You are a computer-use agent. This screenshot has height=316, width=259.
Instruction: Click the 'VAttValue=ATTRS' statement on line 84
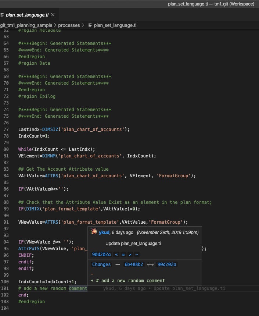[107, 176]
